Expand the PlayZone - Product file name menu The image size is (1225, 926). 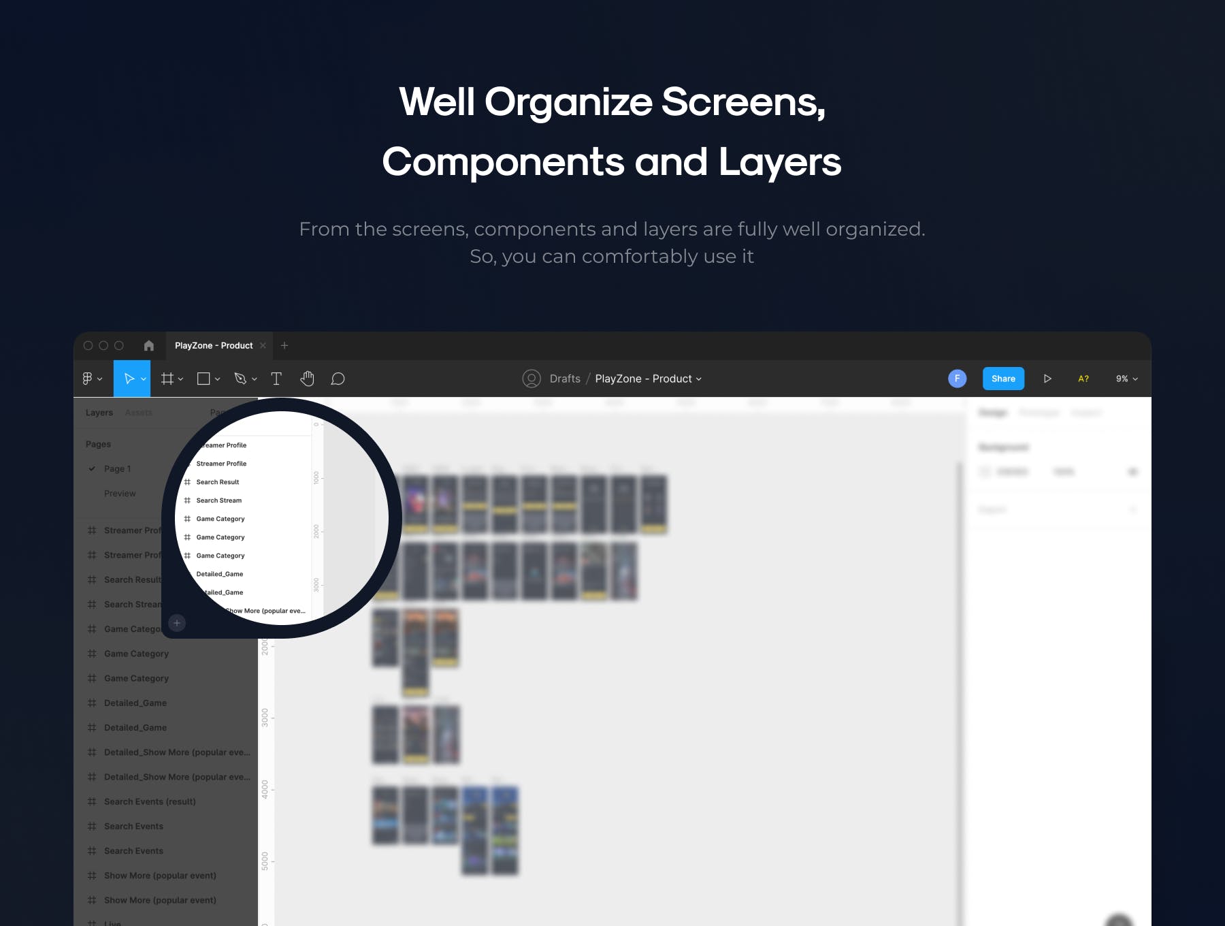click(x=648, y=379)
